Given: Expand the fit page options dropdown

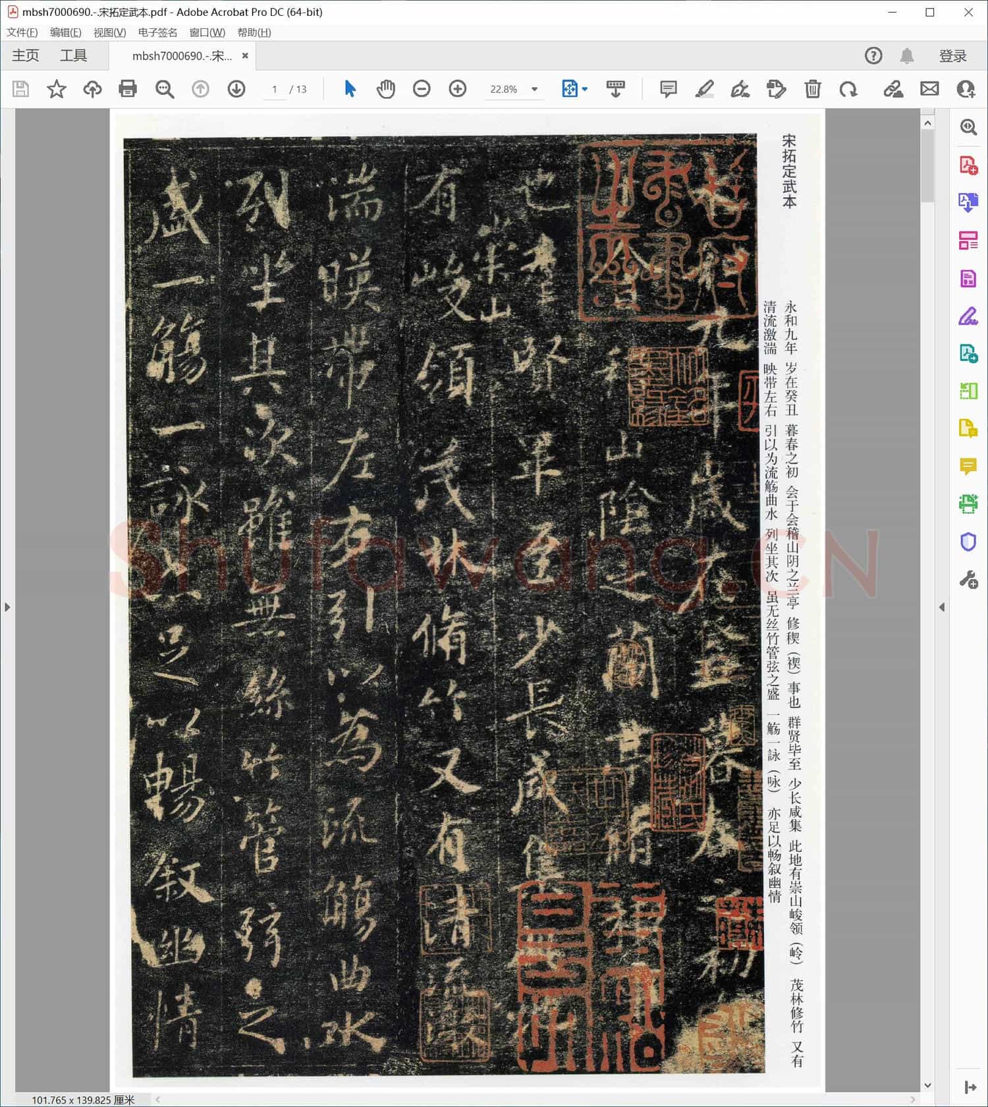Looking at the screenshot, I should click(585, 89).
